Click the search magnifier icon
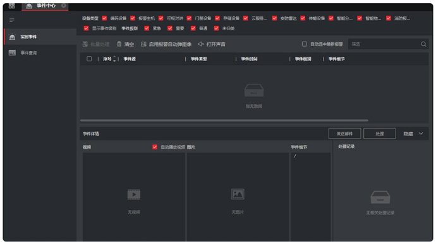Image resolution: width=436 pixels, height=244 pixels. coord(423,44)
